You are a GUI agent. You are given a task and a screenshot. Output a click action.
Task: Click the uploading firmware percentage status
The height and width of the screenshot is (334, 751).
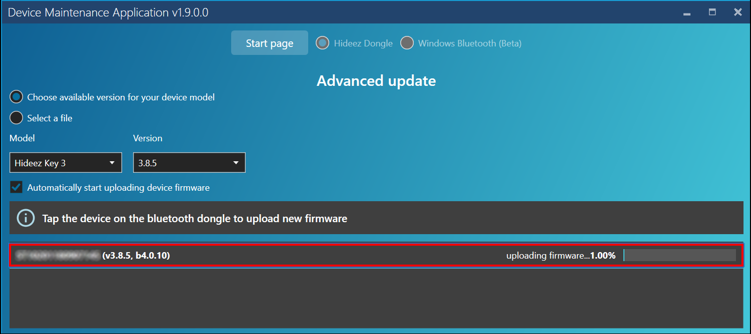coord(560,256)
